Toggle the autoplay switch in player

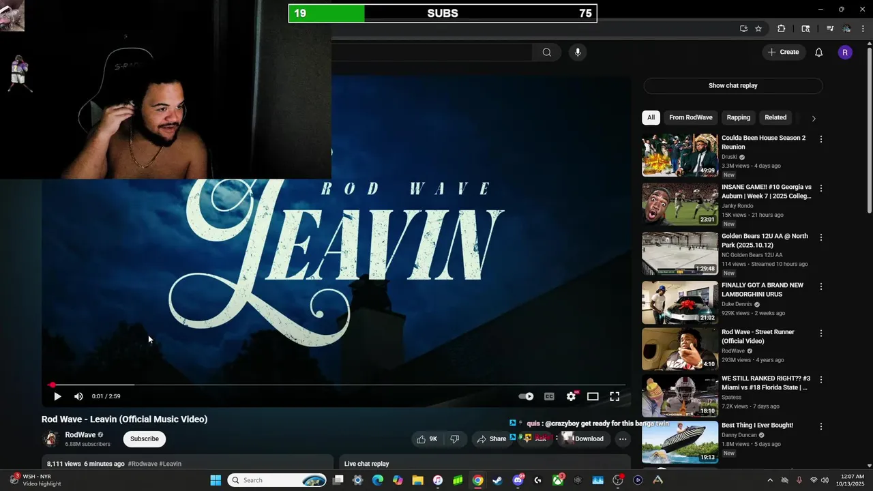[526, 396]
